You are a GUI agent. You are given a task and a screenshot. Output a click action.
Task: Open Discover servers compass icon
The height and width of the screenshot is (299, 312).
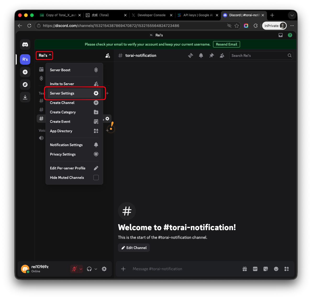click(25, 85)
